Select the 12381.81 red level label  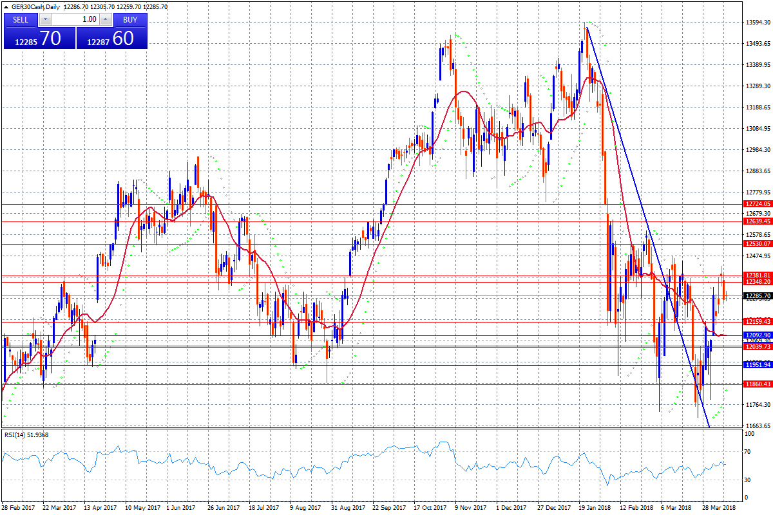[x=758, y=275]
